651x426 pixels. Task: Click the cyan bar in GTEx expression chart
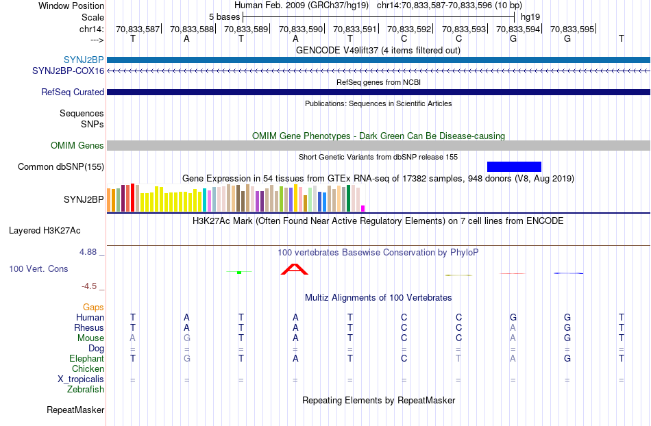(x=204, y=201)
